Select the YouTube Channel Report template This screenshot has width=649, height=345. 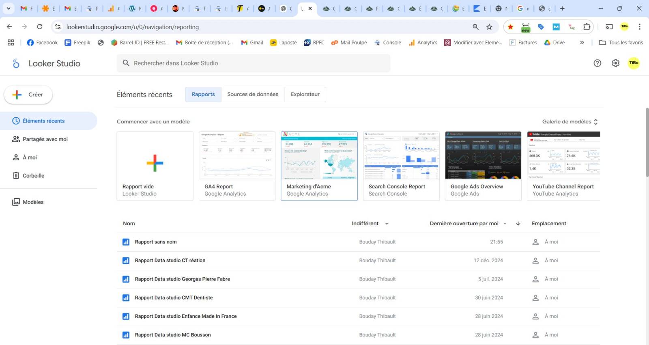(x=564, y=166)
